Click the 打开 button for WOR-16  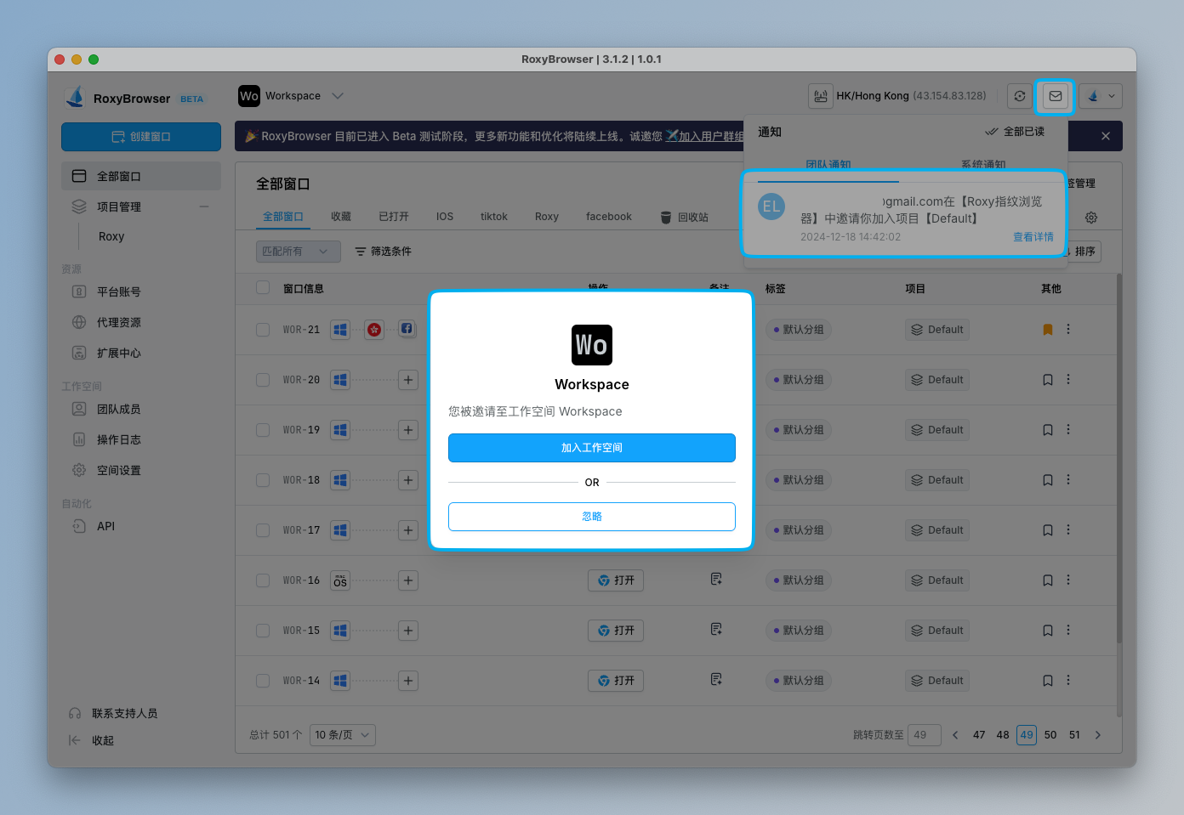pos(616,580)
